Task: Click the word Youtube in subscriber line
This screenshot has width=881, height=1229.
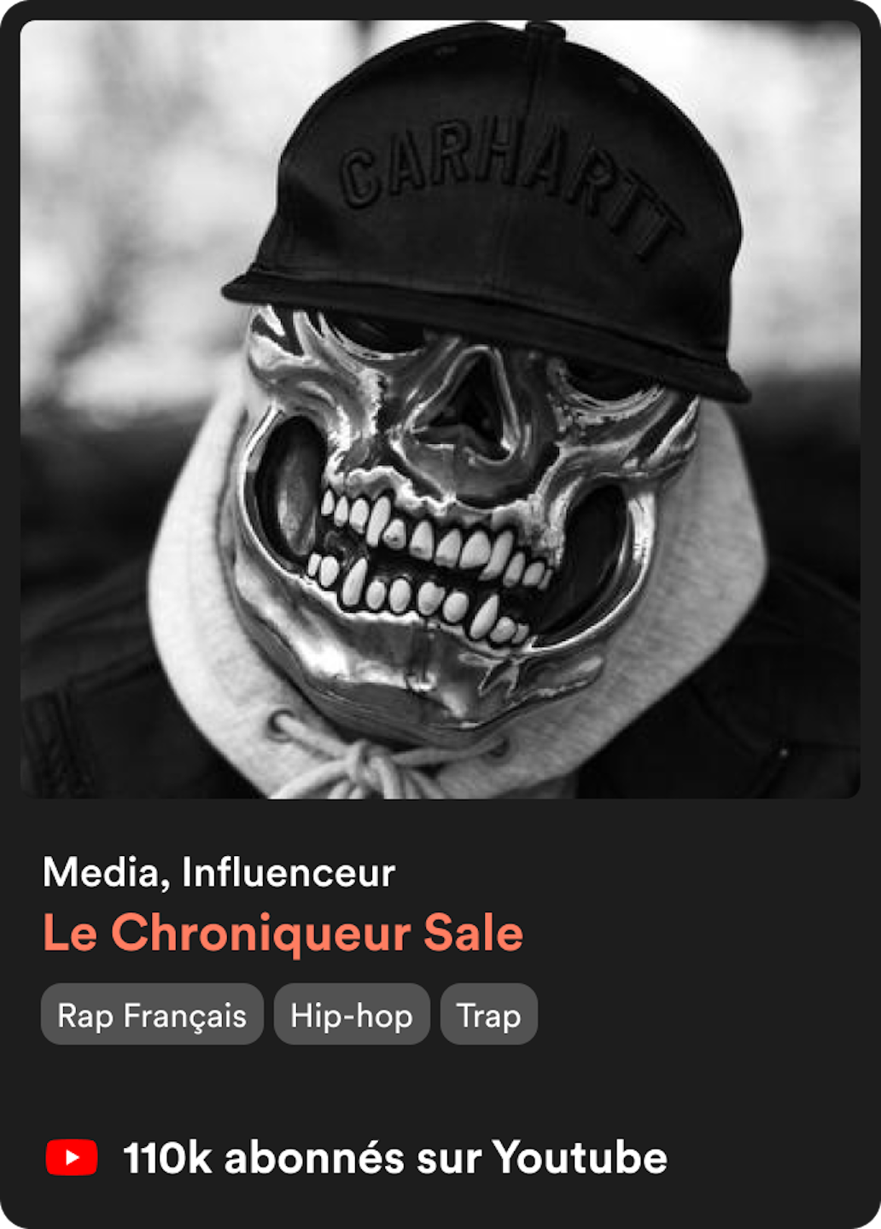Action: pyautogui.click(x=580, y=1158)
